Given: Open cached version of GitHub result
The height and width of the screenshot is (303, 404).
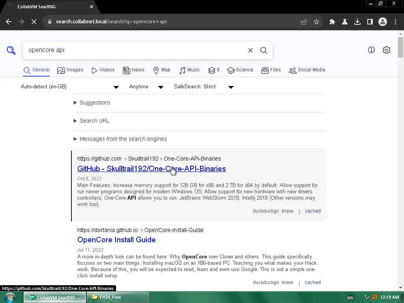Looking at the screenshot, I should tap(313, 211).
